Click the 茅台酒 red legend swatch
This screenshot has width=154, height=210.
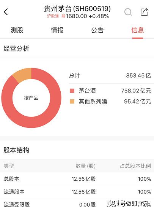(x=72, y=91)
